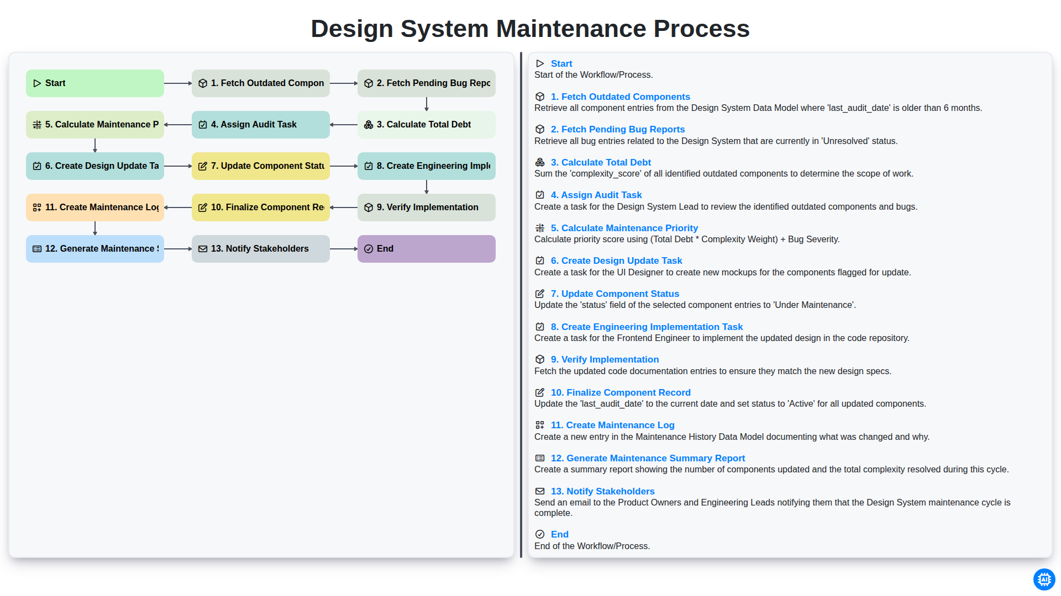Screen dimensions: 1061x596
Task: Click cube icon beside Fetch Pending Bug Reports heading
Action: pos(540,129)
